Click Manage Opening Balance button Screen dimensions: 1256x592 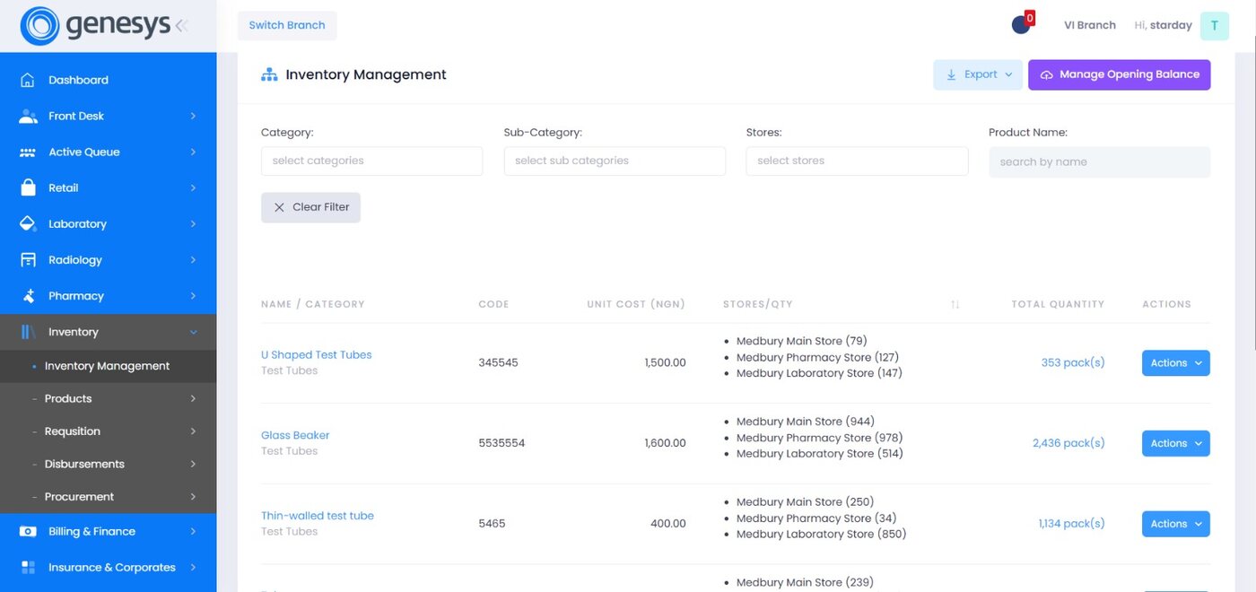[x=1119, y=74]
